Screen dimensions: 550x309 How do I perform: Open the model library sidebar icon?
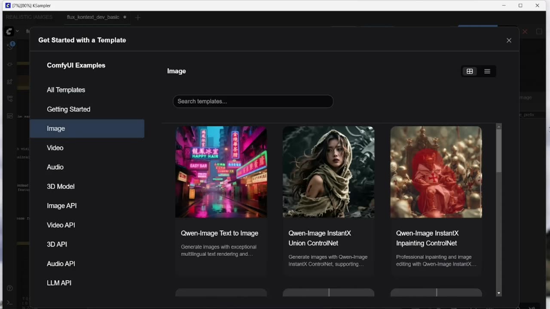pos(10,82)
